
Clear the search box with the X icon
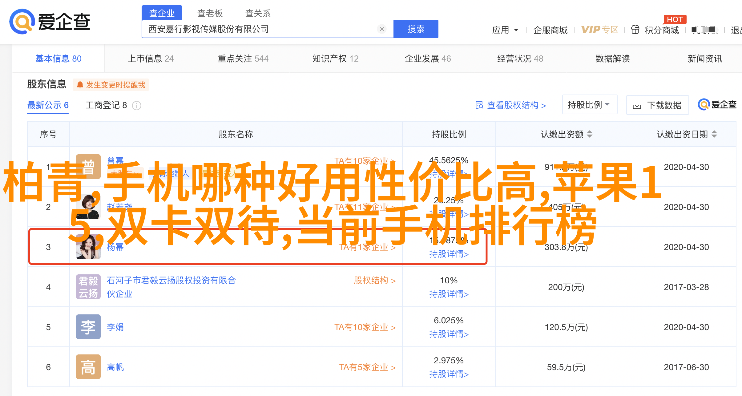382,29
